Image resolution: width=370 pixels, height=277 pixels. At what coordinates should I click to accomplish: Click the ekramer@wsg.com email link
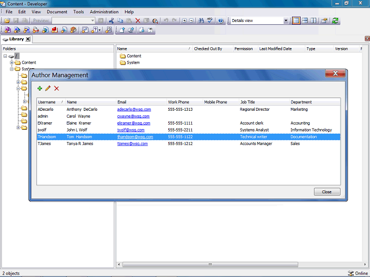(x=134, y=123)
